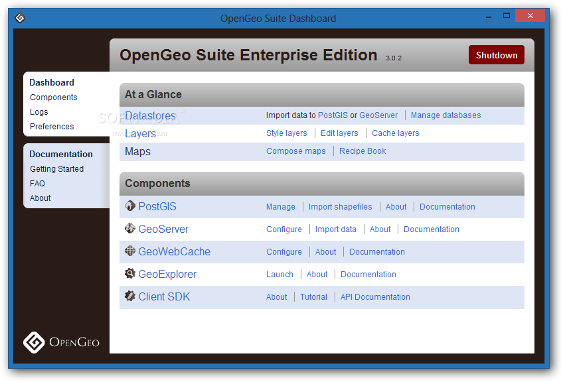
Task: Open the FAQ page
Action: point(37,183)
